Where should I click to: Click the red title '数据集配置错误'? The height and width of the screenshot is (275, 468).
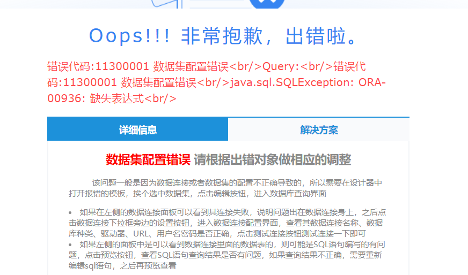pyautogui.click(x=148, y=160)
